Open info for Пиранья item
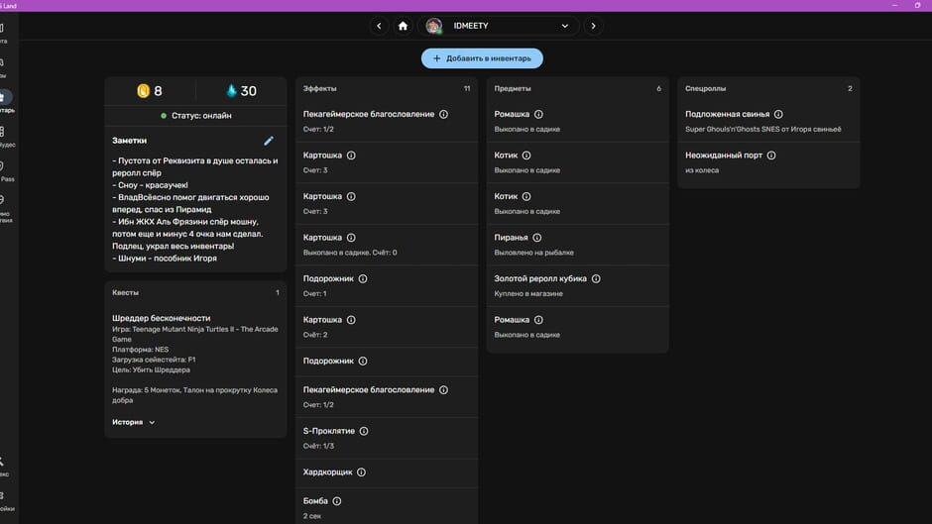 [536, 238]
